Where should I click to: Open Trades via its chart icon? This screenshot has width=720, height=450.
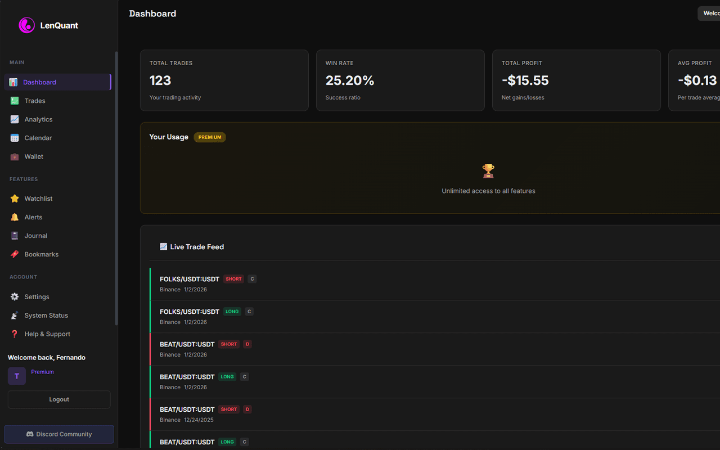(x=13, y=100)
